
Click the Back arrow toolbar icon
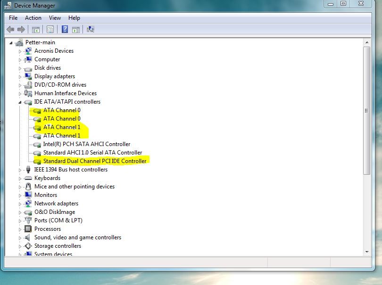[10, 30]
